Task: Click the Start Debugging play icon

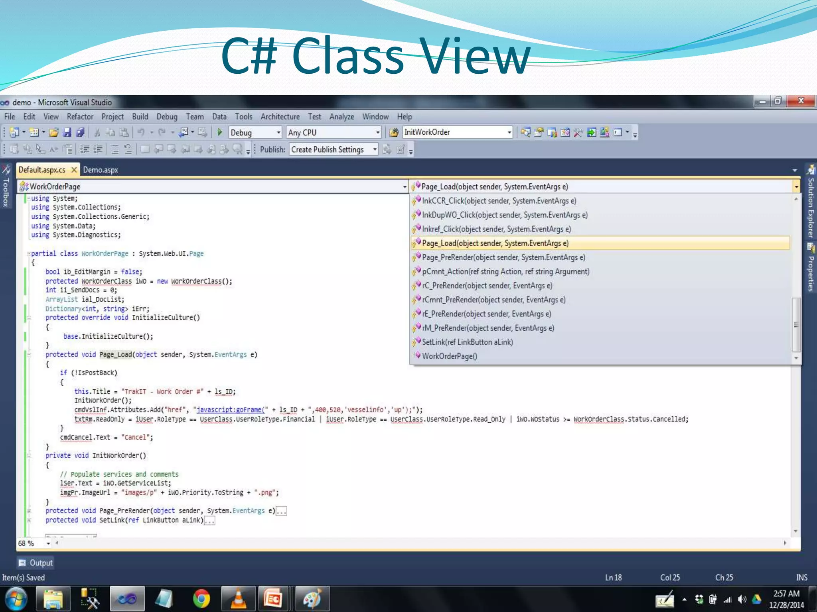Action: [x=220, y=132]
